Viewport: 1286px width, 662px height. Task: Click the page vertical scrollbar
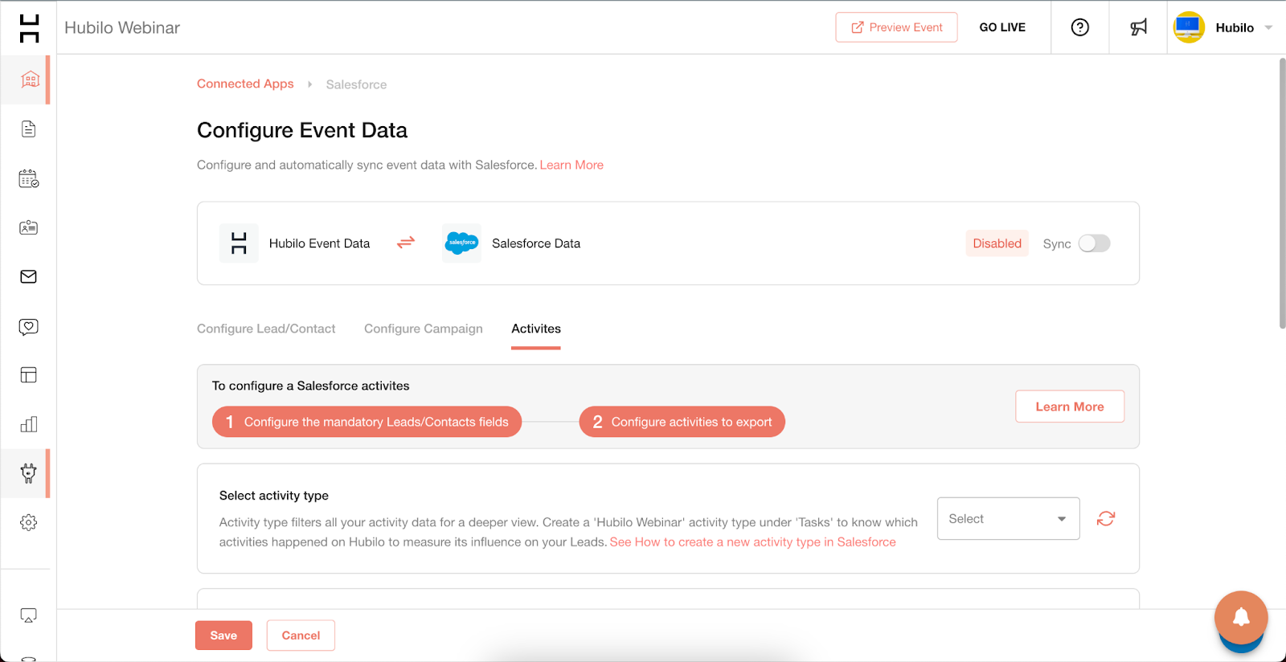pos(1281,193)
